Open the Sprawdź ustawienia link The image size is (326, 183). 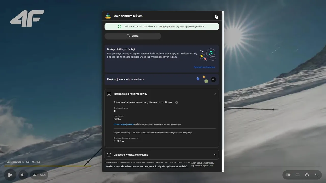[x=204, y=67]
